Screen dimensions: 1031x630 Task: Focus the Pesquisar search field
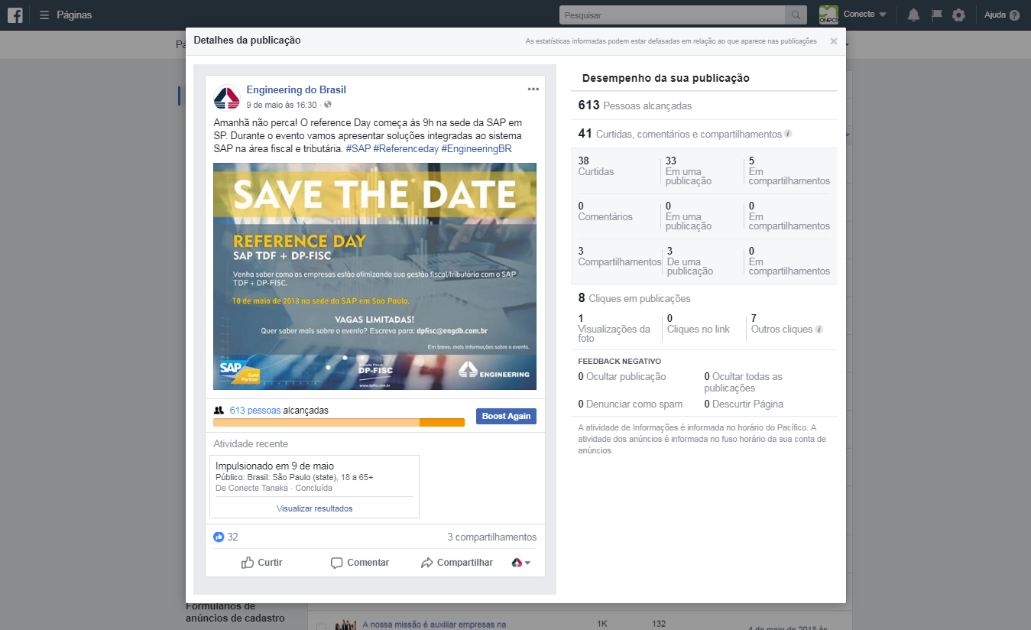[x=672, y=15]
